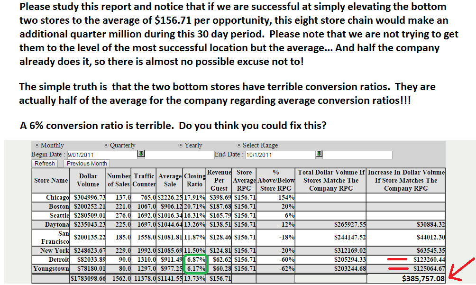This screenshot has height=285, width=476.
Task: Select Daytona's dollar volume $235043.23
Action: [88, 225]
